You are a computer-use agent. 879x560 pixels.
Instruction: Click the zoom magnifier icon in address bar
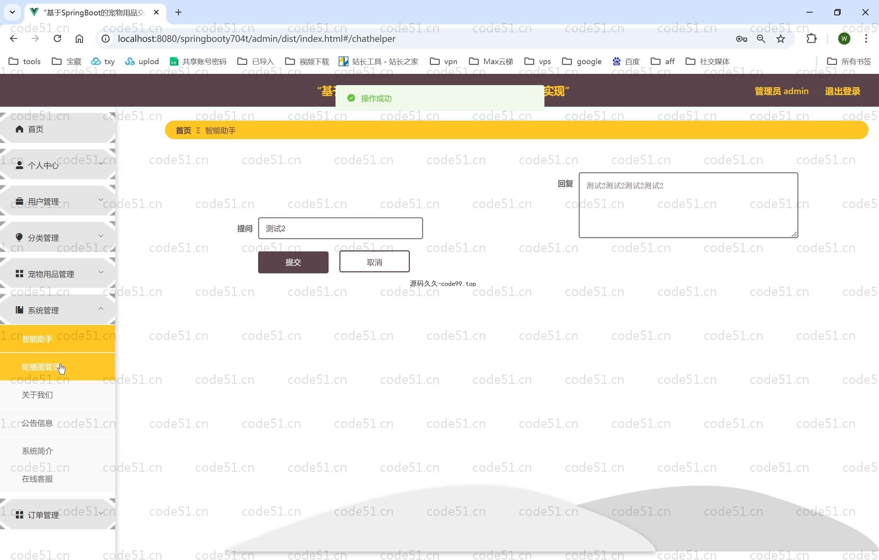coord(761,39)
